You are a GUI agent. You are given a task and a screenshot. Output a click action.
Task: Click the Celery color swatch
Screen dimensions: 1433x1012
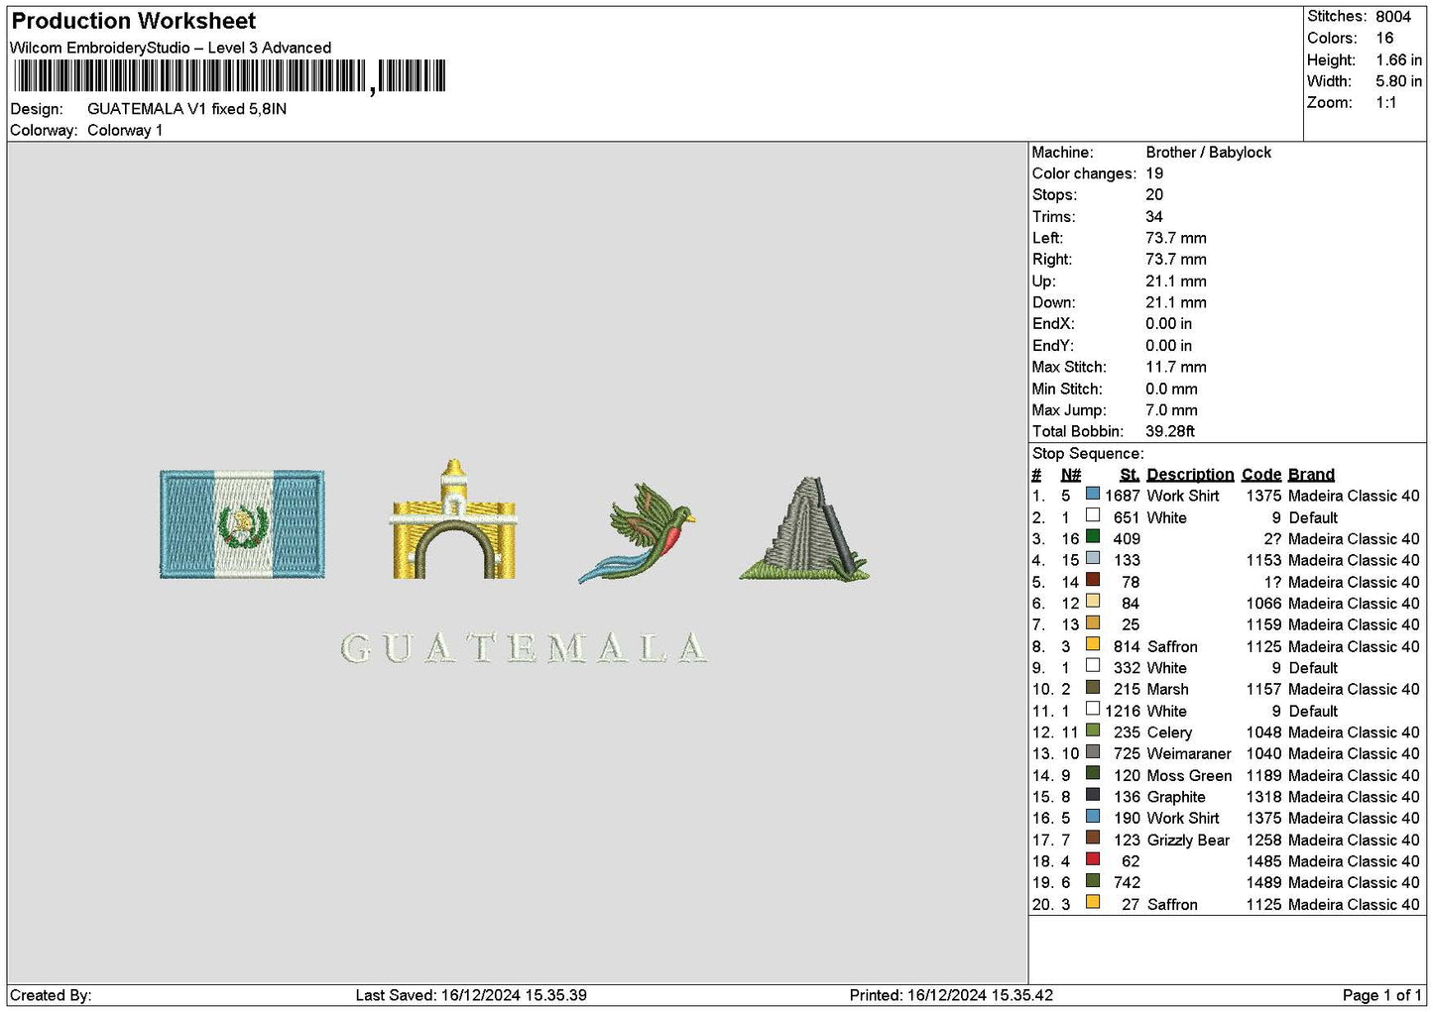tap(1092, 731)
